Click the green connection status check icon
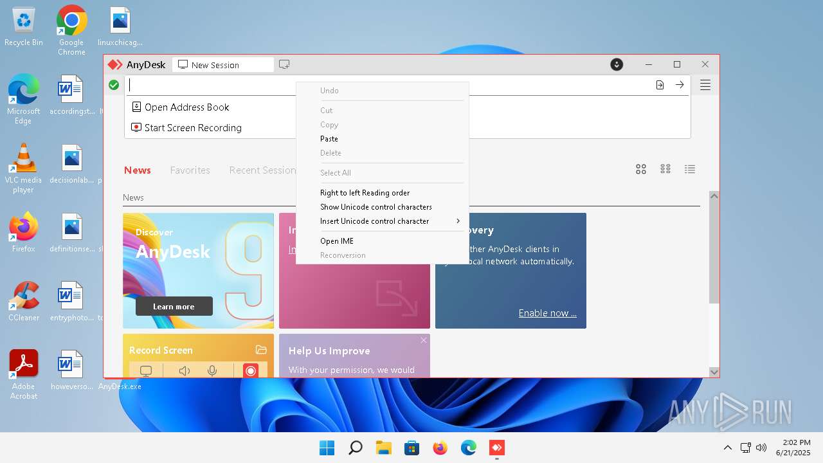 [114, 85]
